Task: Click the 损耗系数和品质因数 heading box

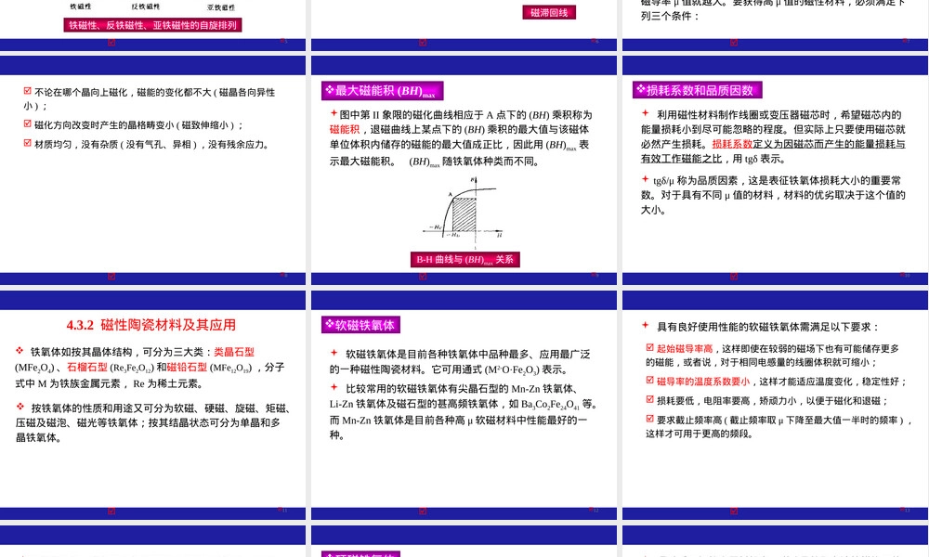Action: (x=698, y=90)
